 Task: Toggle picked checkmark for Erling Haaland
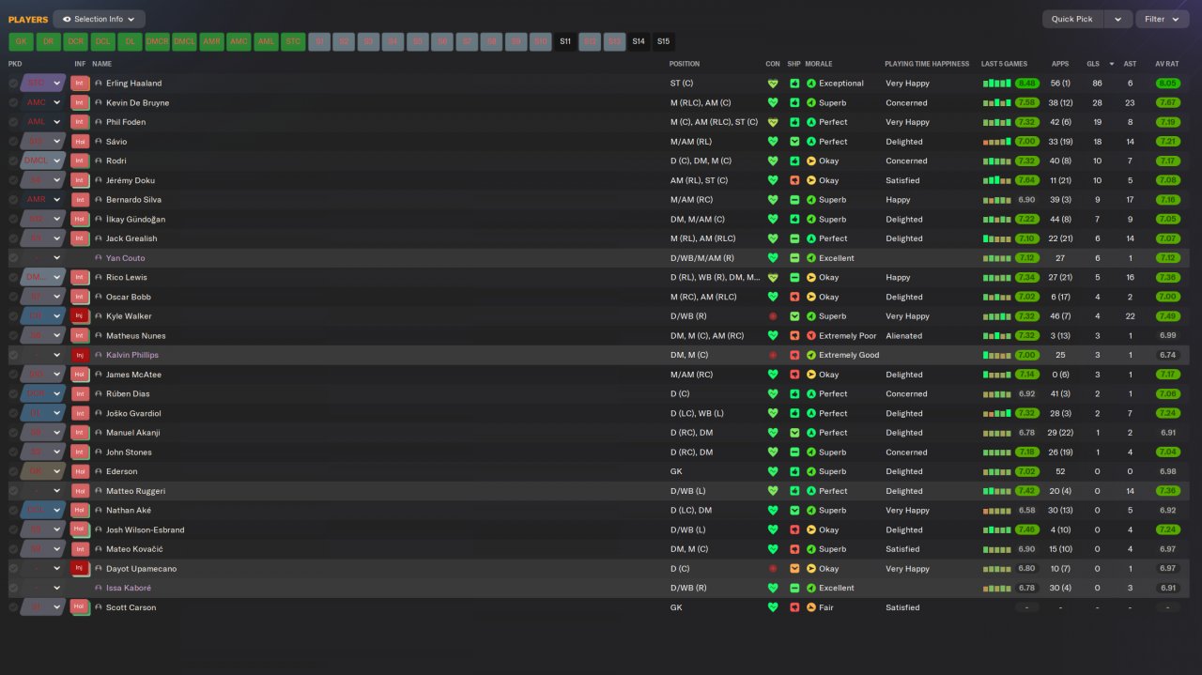click(13, 84)
